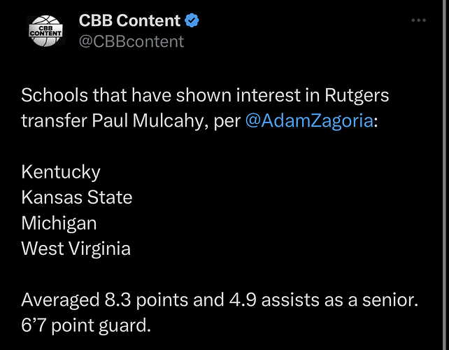The width and height of the screenshot is (449, 350).
Task: Click the Kansas State line
Action: (77, 197)
